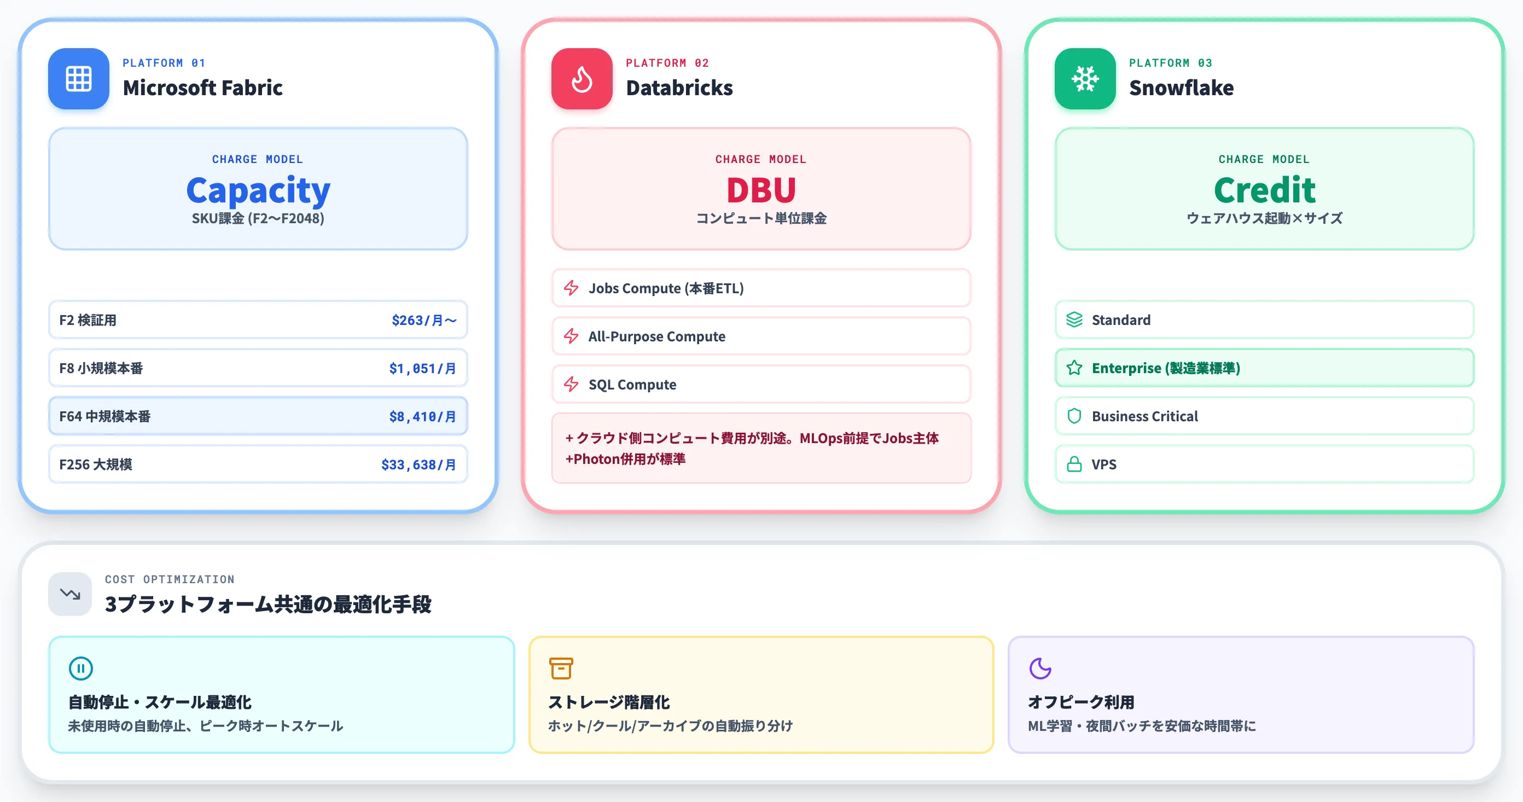This screenshot has height=802, width=1523.
Task: Click the PLATFORM 02 label
Action: pos(667,63)
